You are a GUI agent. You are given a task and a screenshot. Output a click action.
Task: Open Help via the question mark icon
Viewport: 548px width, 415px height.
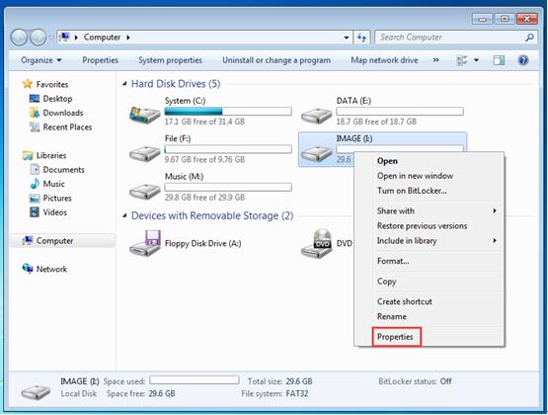click(523, 60)
